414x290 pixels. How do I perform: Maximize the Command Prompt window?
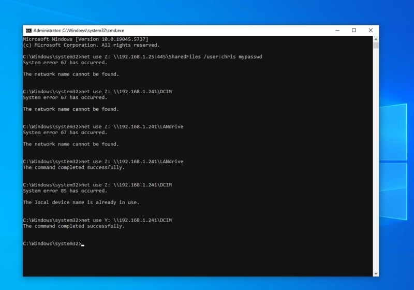(x=354, y=31)
